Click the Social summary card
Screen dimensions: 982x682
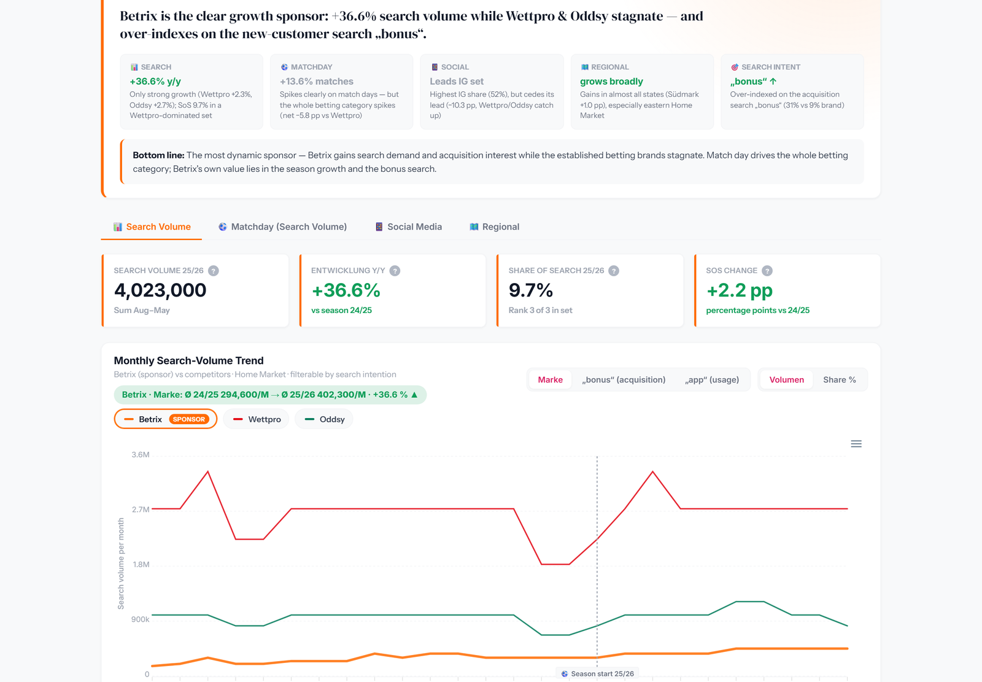pyautogui.click(x=492, y=91)
